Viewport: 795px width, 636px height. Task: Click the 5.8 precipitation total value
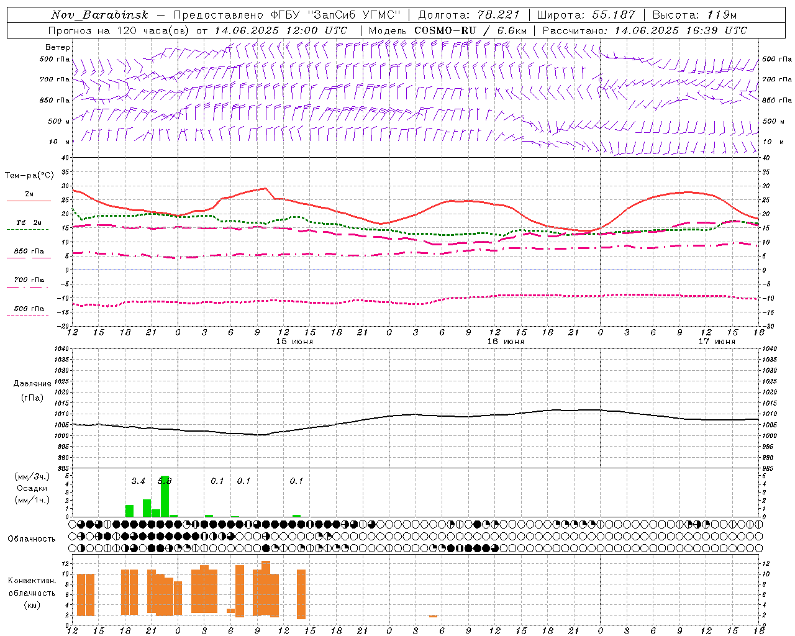coord(165,481)
